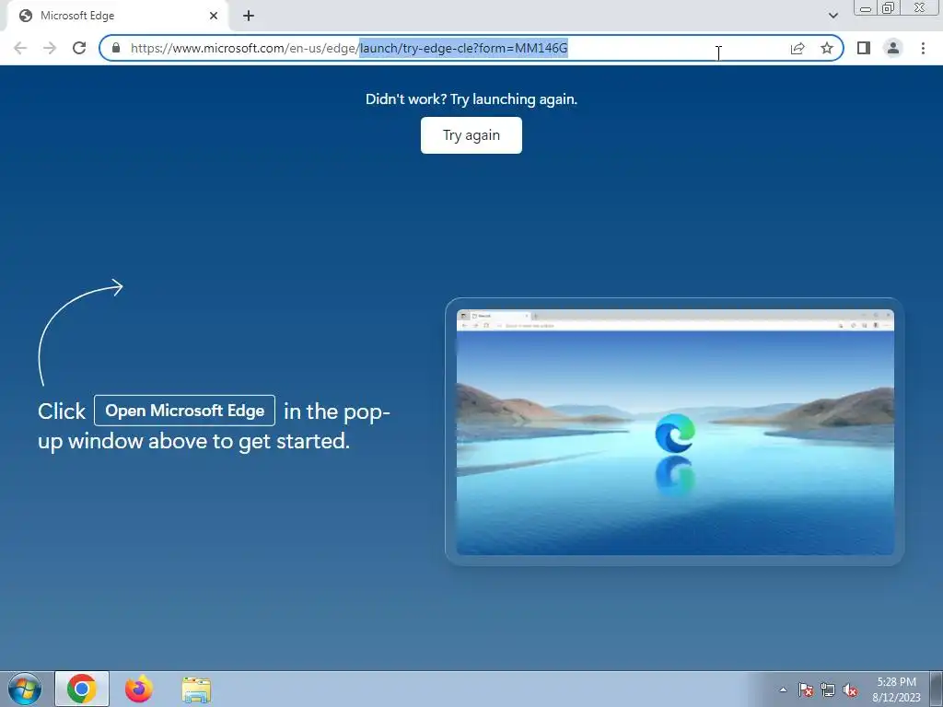Click the Edge browser preview image
This screenshot has height=707, width=943.
coord(675,432)
